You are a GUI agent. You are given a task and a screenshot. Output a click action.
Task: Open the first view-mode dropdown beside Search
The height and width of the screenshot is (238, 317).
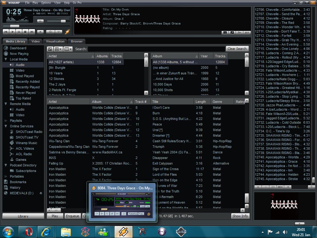coord(59,49)
